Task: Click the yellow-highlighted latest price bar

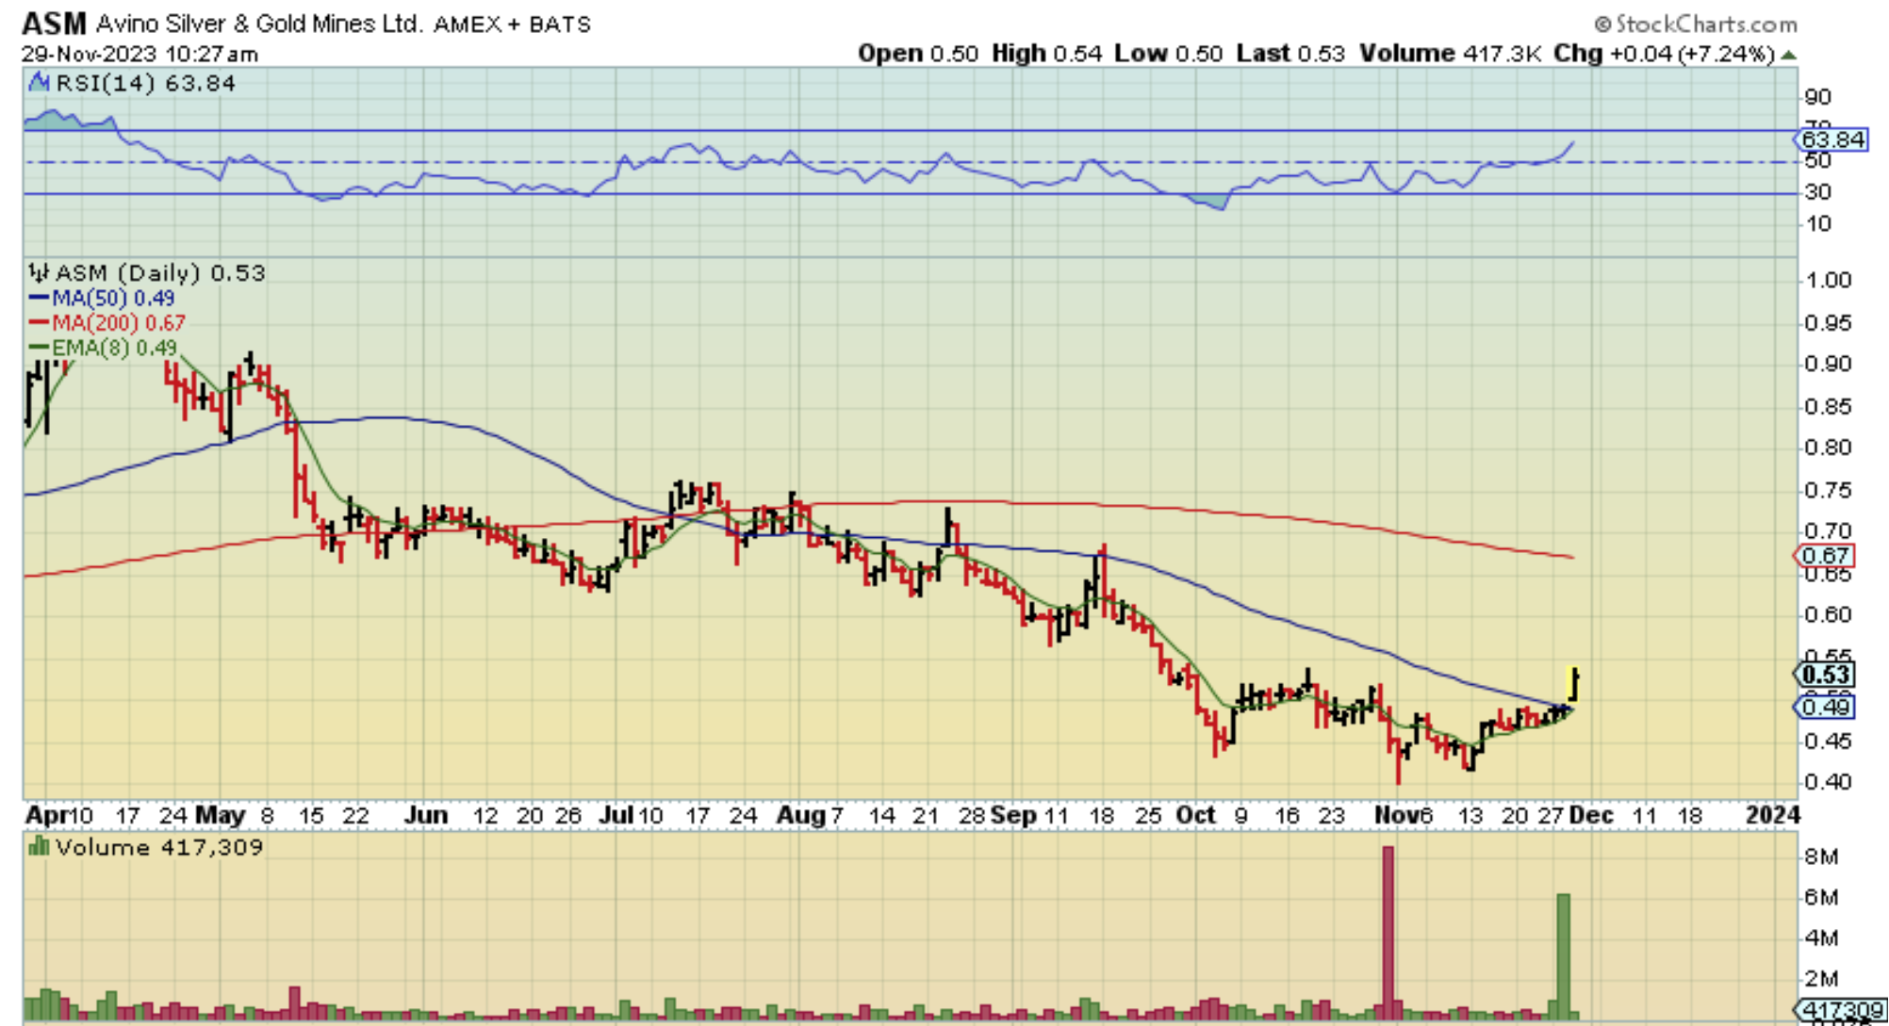Action: pyautogui.click(x=1573, y=684)
